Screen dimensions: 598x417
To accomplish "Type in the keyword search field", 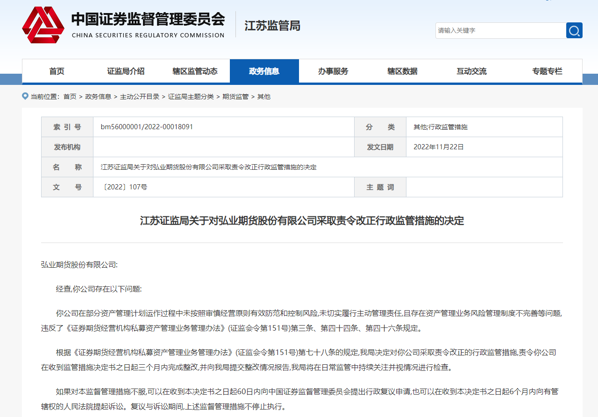I will pyautogui.click(x=500, y=30).
